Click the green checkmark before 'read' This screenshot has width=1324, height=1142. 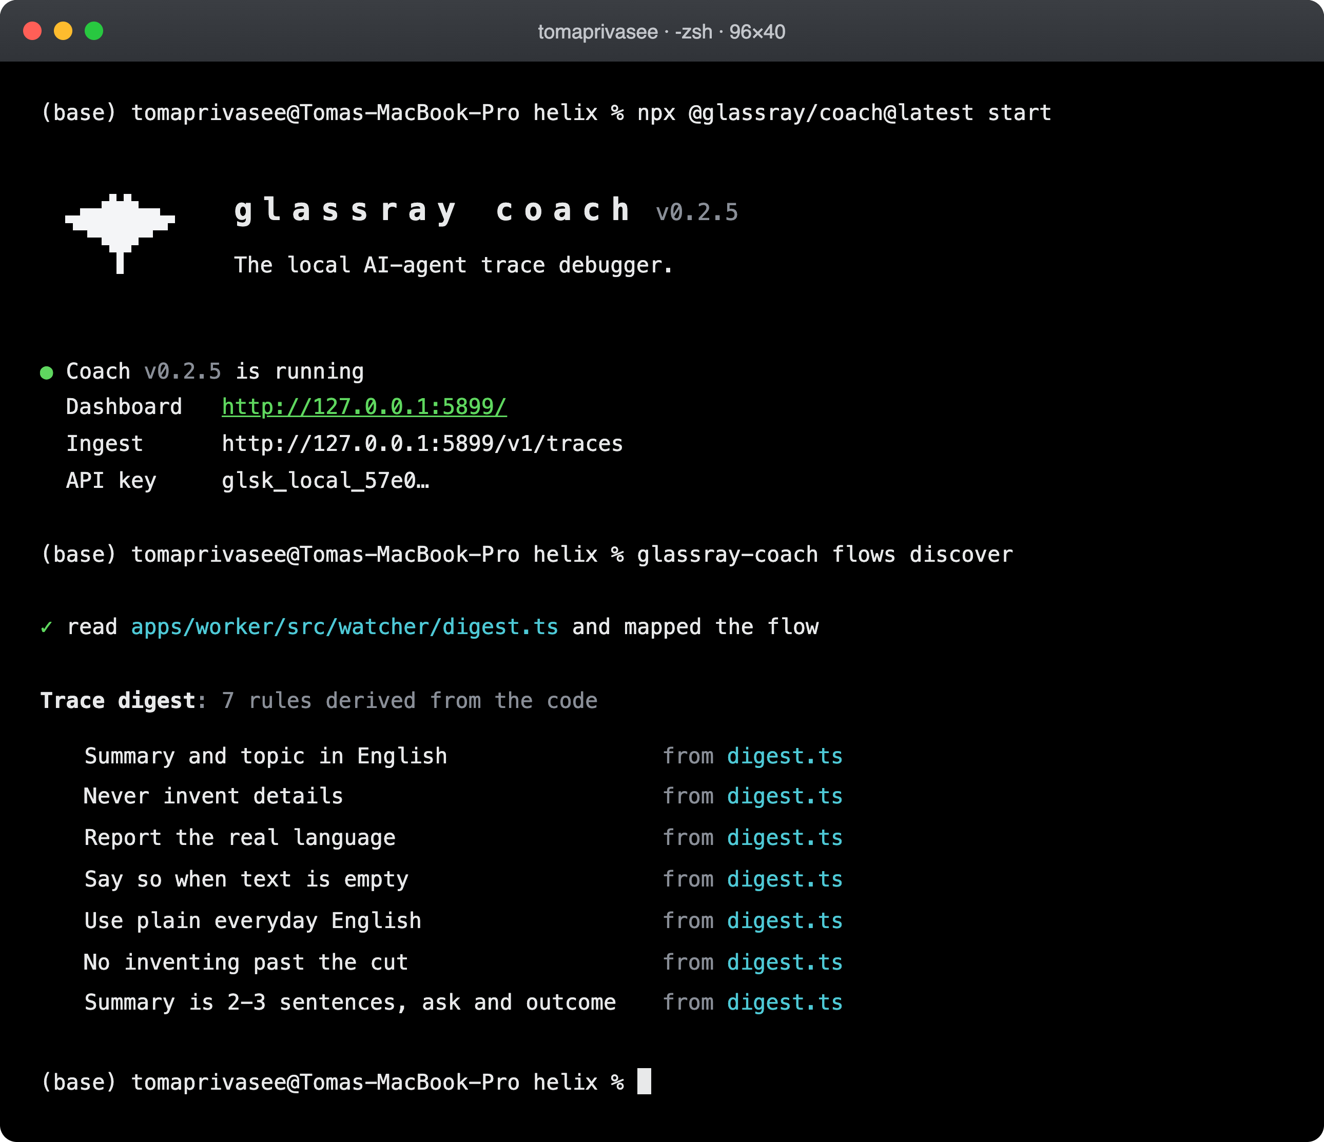(47, 627)
